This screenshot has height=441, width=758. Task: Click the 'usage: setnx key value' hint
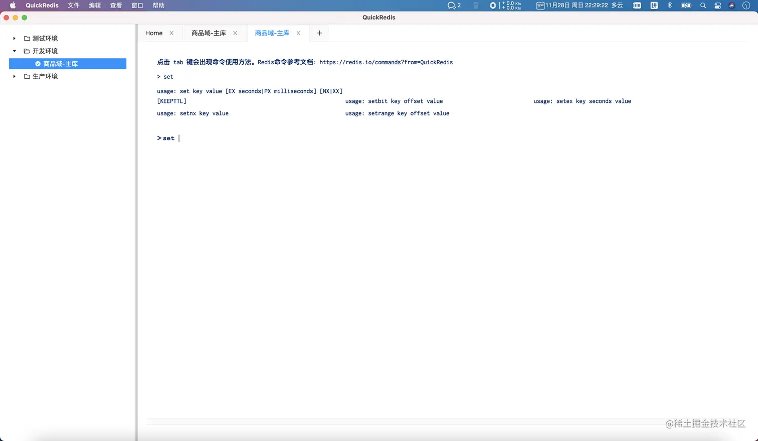[x=193, y=113]
